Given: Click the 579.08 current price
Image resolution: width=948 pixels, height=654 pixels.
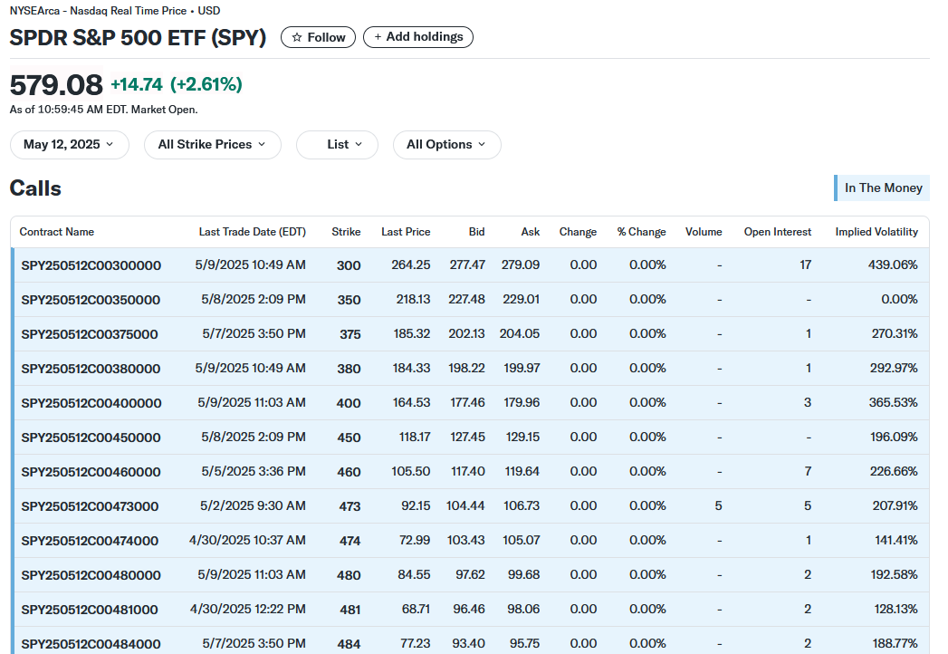Looking at the screenshot, I should pyautogui.click(x=56, y=85).
